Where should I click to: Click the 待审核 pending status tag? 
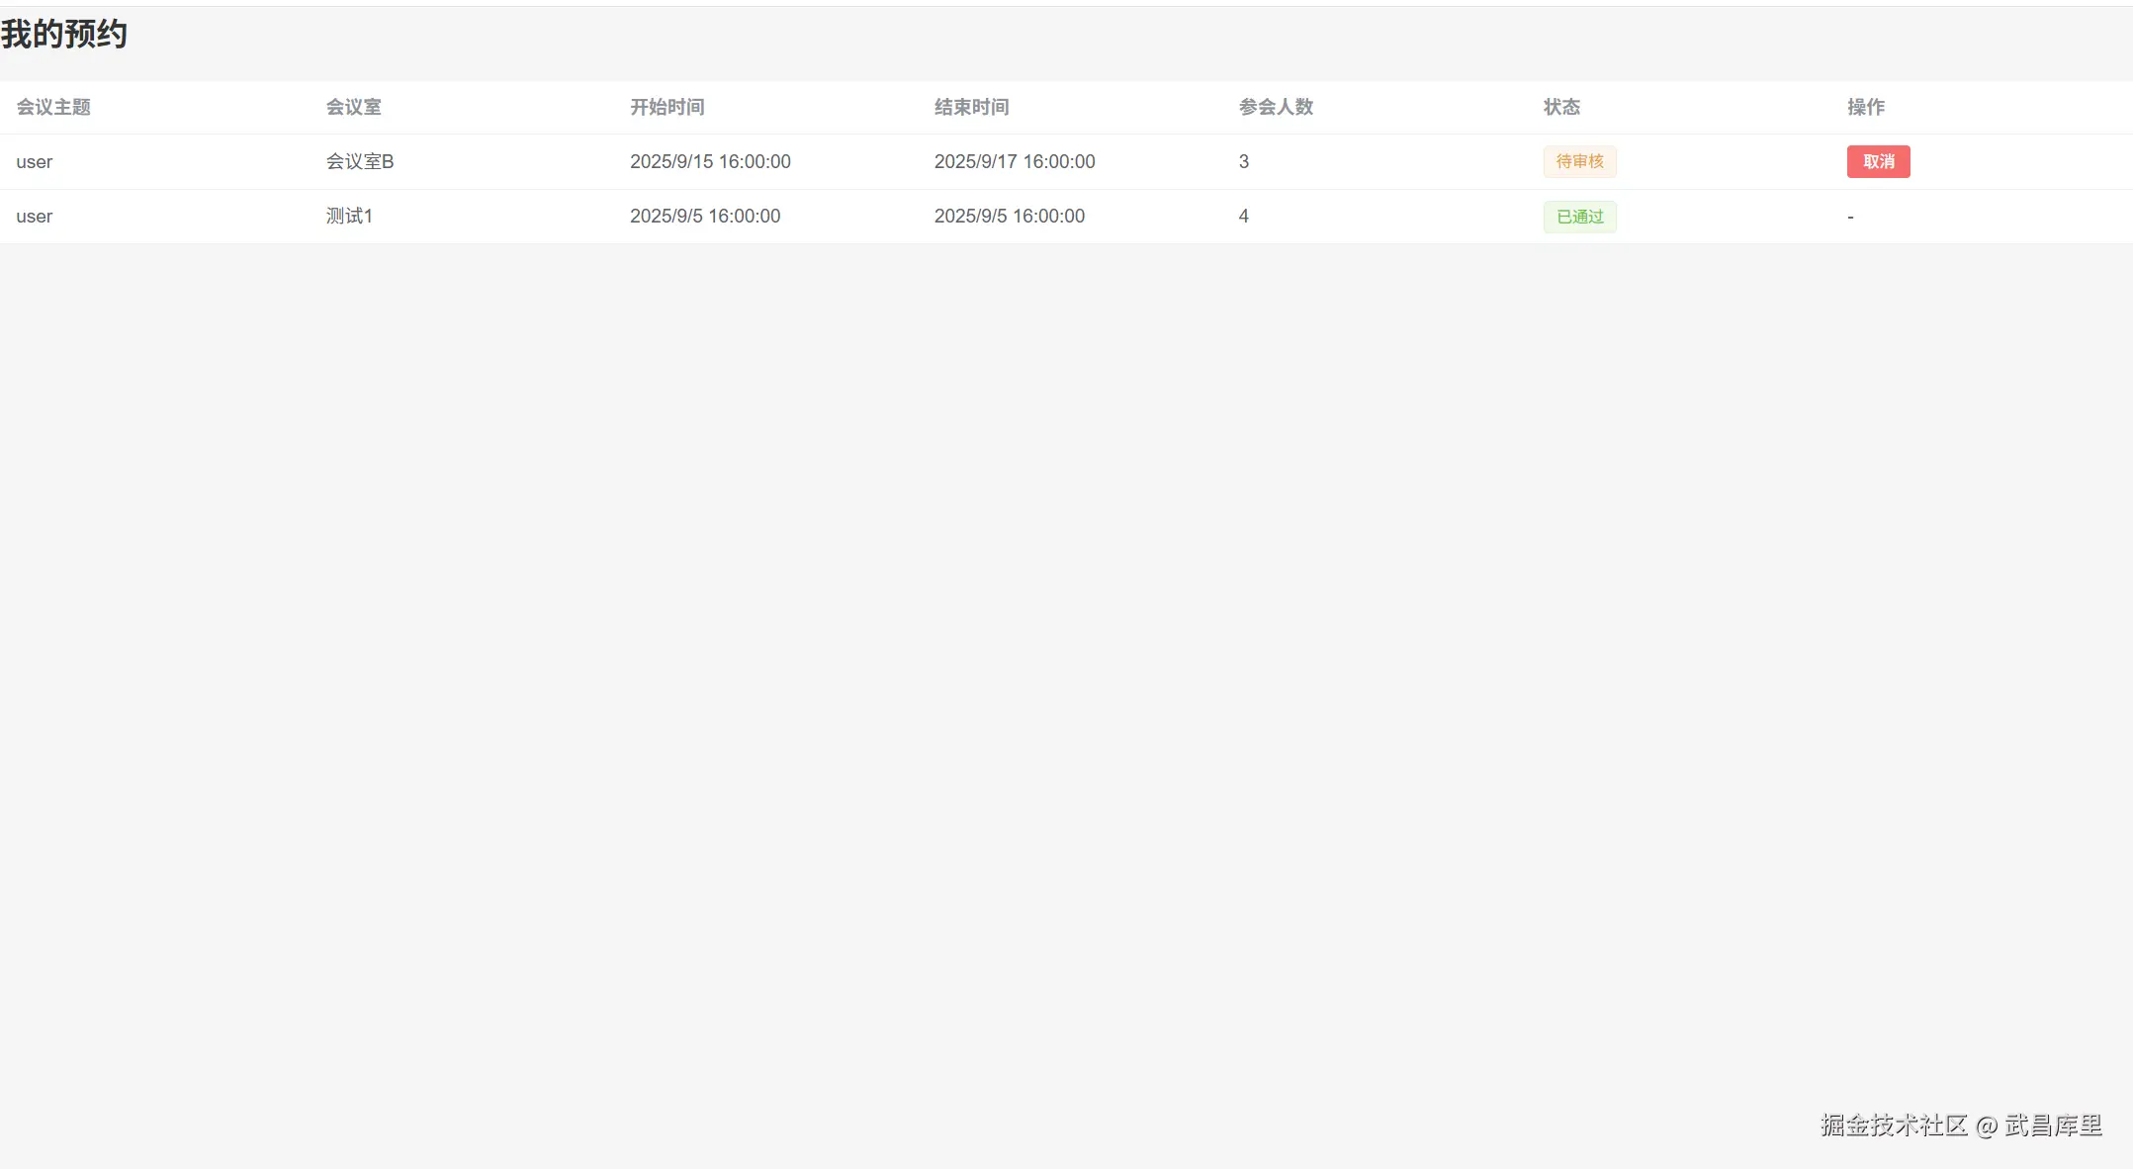point(1579,161)
